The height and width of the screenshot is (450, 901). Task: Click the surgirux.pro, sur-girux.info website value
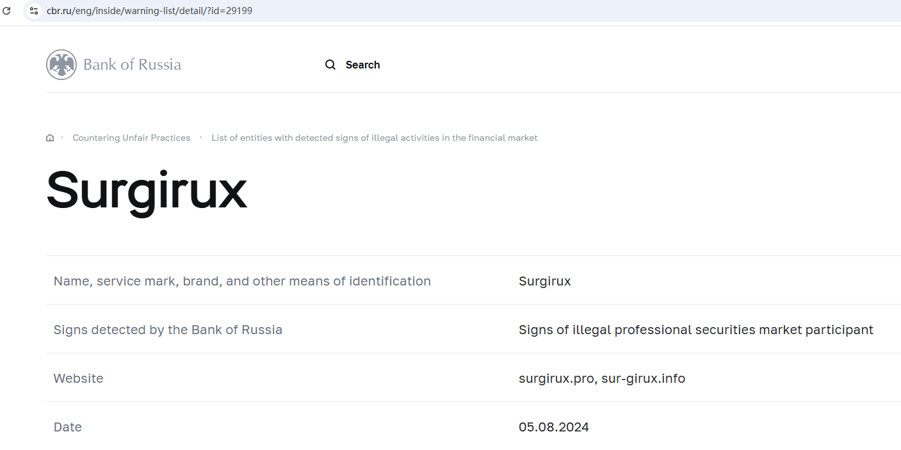pyautogui.click(x=602, y=378)
